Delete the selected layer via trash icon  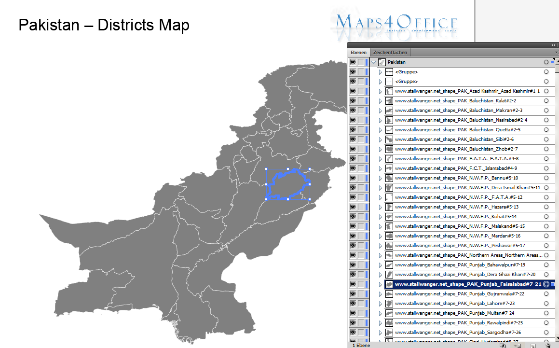548,345
